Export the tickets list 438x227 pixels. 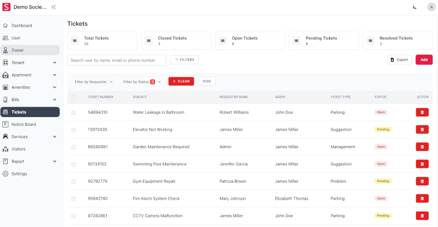pos(399,60)
